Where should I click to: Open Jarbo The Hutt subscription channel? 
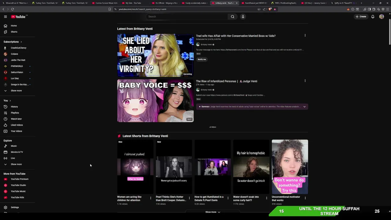17,60
